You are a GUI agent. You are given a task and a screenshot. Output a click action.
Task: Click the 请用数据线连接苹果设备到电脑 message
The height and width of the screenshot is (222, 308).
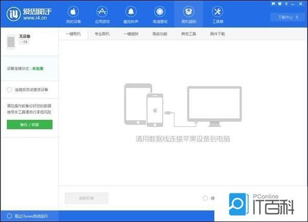pyautogui.click(x=183, y=139)
